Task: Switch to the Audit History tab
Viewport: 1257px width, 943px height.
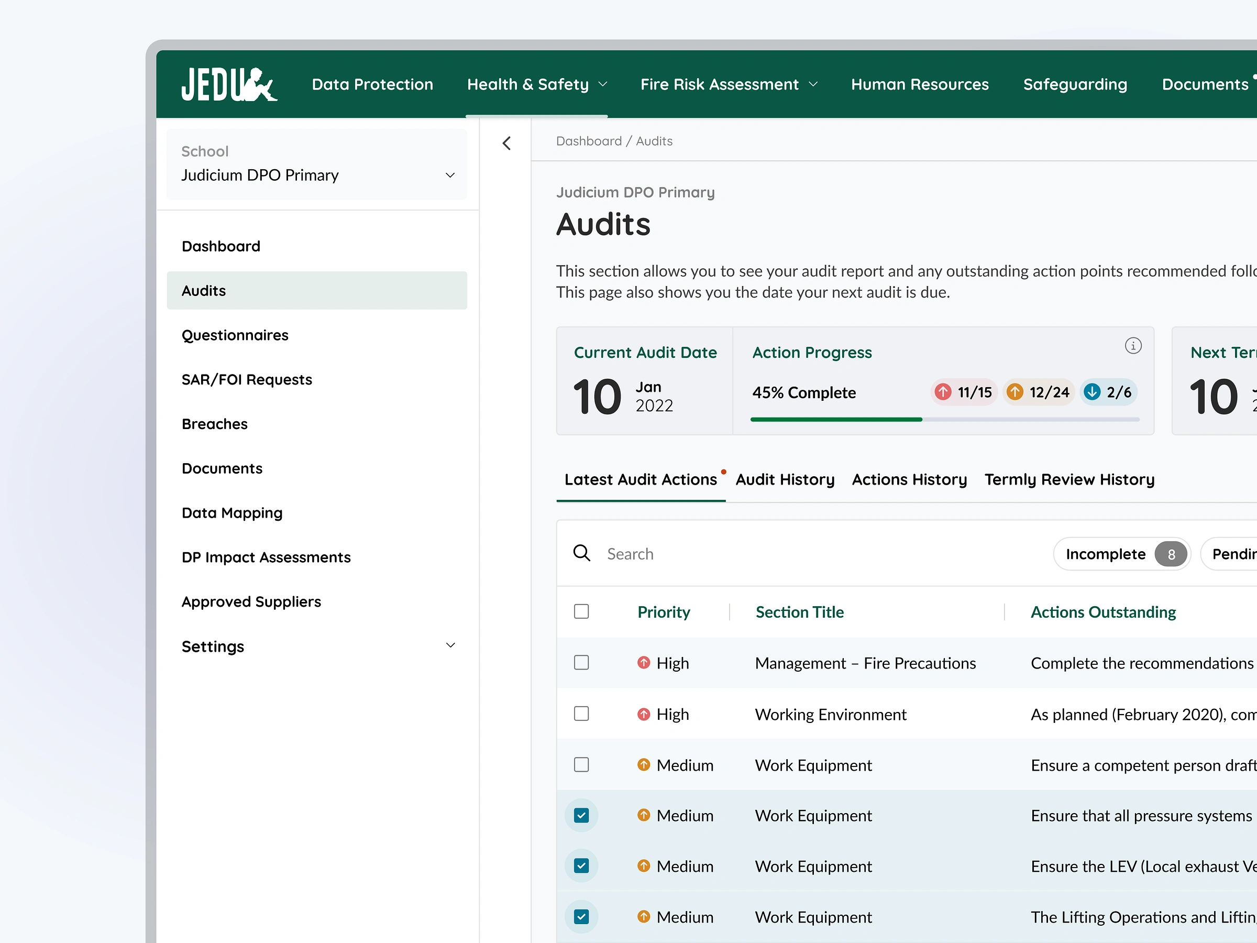Action: (785, 480)
